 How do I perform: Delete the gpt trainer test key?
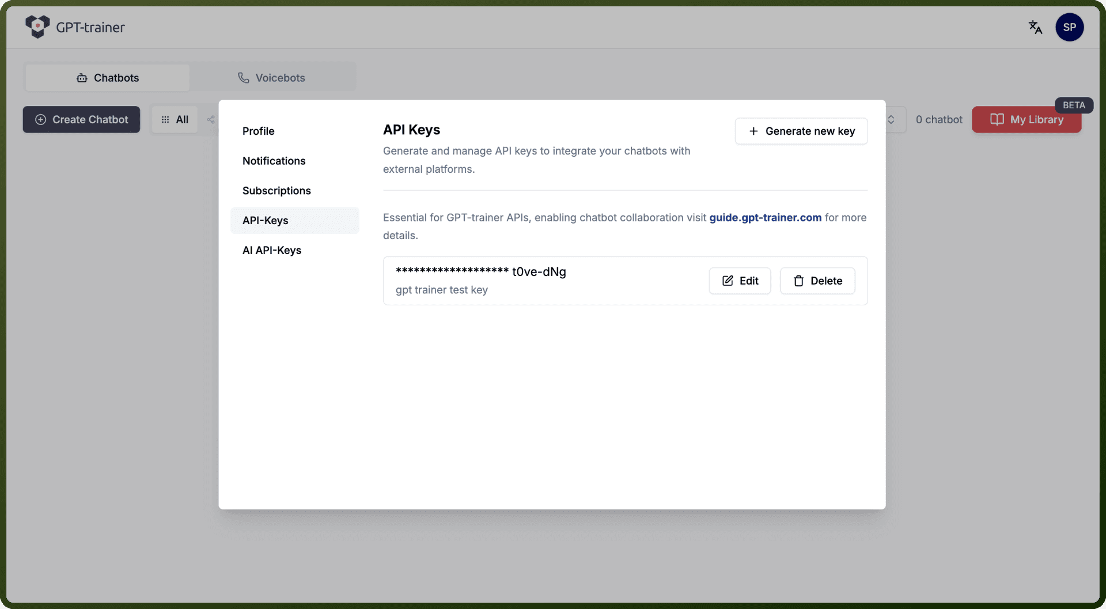(x=817, y=281)
